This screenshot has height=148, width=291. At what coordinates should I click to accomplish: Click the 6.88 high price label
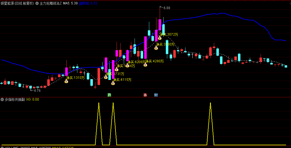coord(167,8)
